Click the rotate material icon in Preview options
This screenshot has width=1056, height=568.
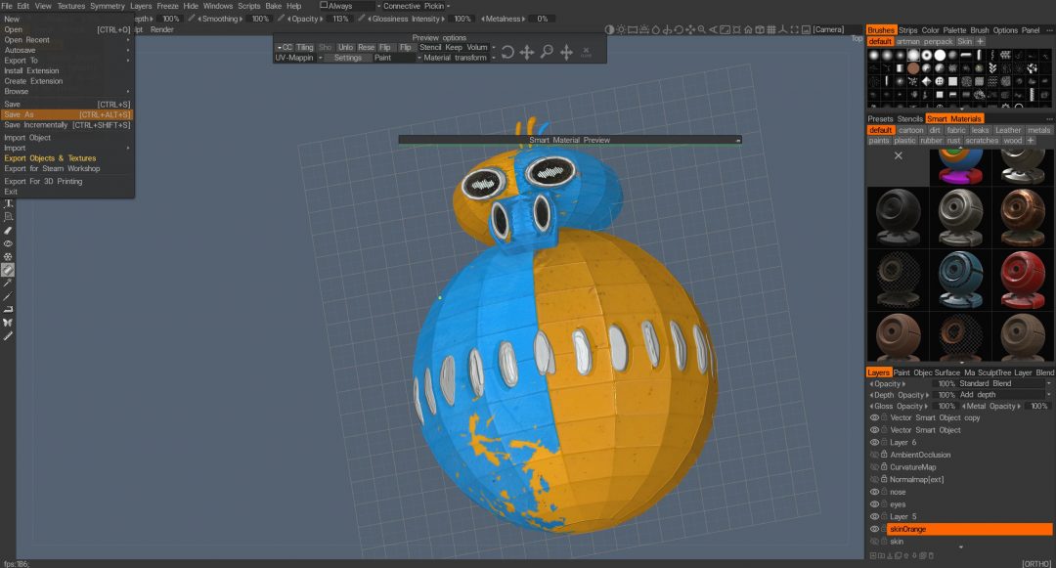coord(507,52)
